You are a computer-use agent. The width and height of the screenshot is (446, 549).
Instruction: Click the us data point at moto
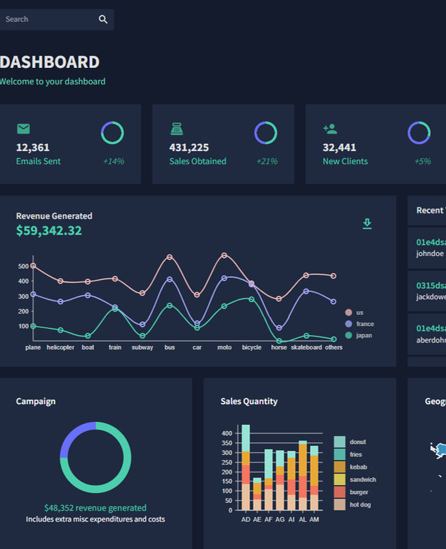(x=224, y=255)
